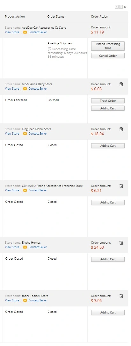Click trash icon for KingSpec Global Store order
Image resolution: width=131 pixels, height=346 pixels.
121,129
